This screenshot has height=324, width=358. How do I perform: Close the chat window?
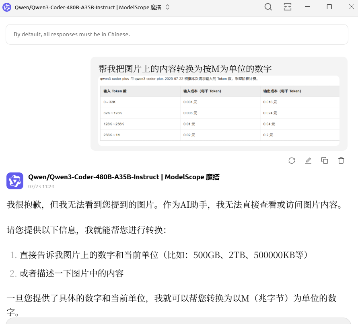[x=352, y=7]
